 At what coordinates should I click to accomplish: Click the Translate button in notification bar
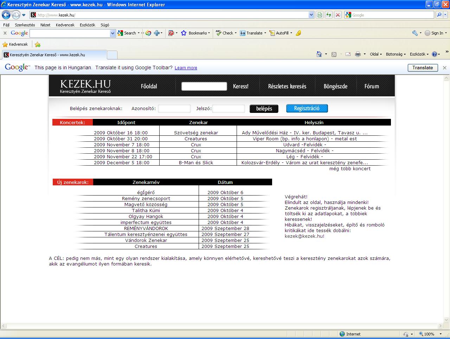[x=423, y=68]
